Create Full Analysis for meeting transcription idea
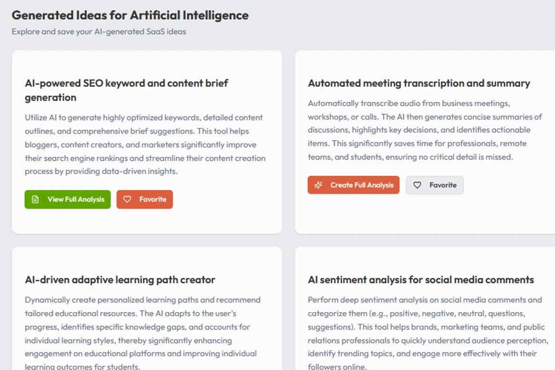 353,185
